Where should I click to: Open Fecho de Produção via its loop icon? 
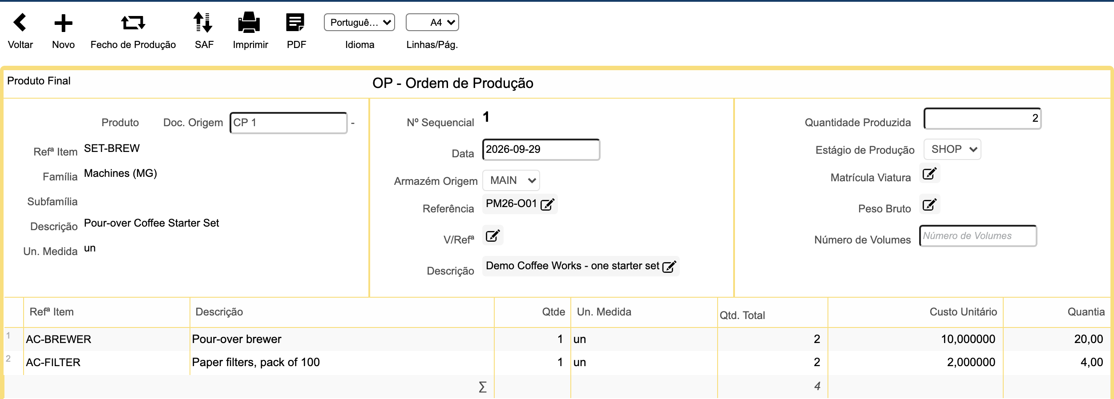point(133,22)
